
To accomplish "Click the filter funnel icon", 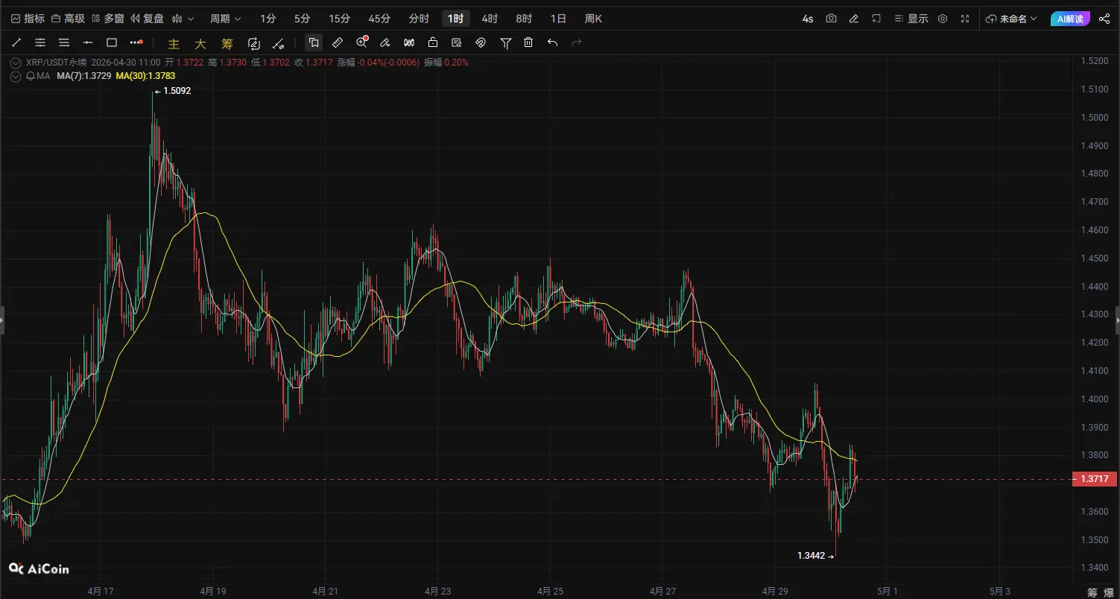I will pos(505,42).
